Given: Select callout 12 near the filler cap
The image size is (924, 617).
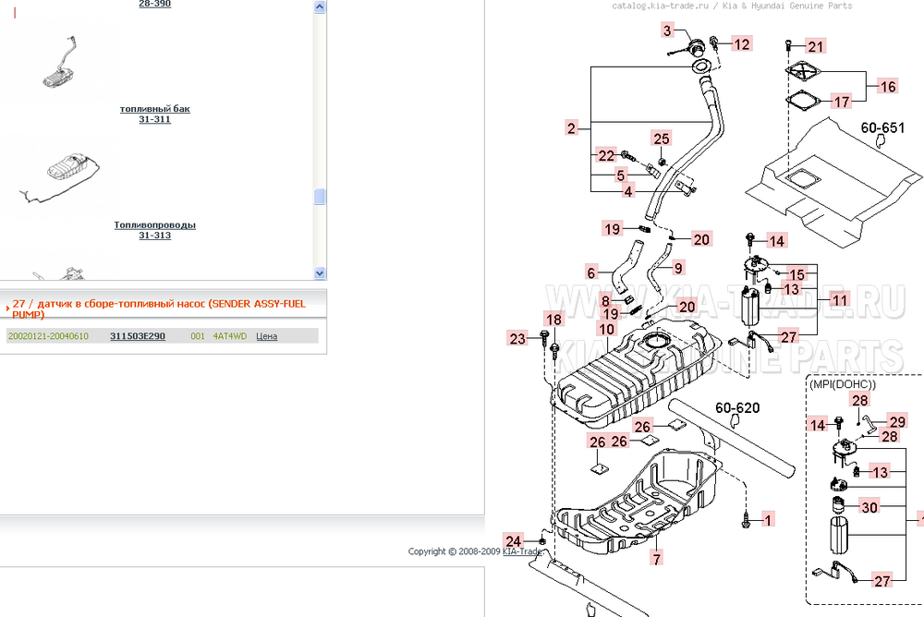Looking at the screenshot, I should pyautogui.click(x=743, y=42).
